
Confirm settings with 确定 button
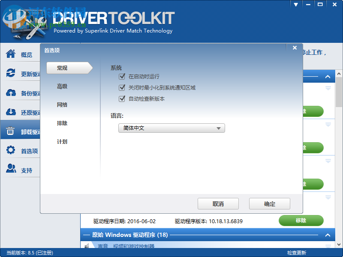(270, 204)
